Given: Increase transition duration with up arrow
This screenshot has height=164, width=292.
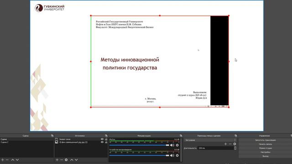Looking at the screenshot, I should [235, 147].
